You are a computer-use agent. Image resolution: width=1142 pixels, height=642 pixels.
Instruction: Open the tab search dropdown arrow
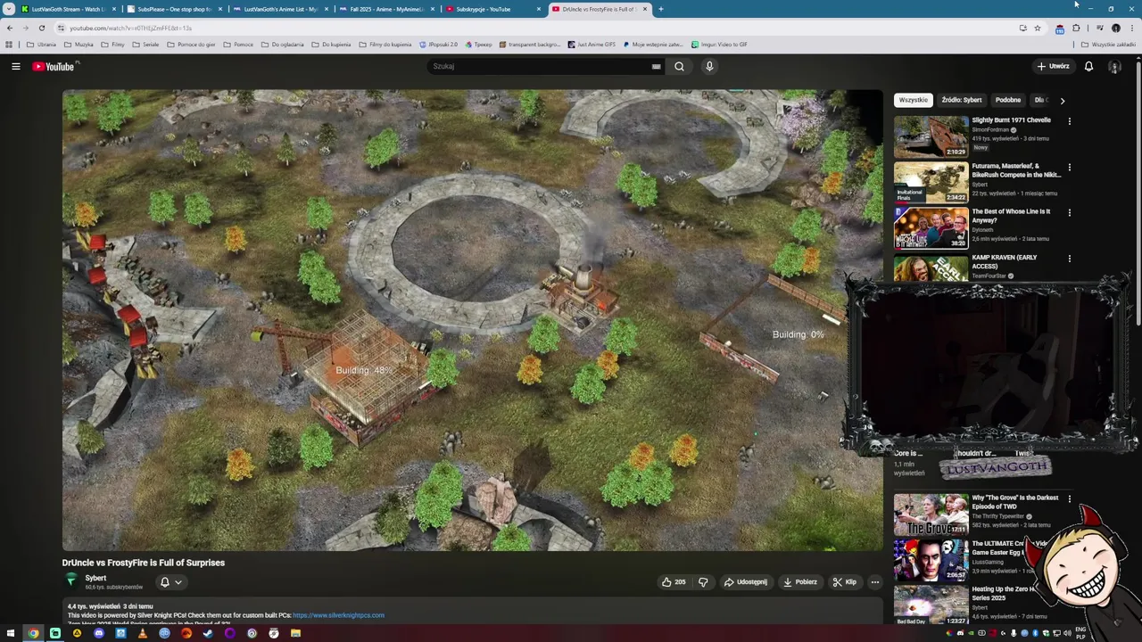8,9
